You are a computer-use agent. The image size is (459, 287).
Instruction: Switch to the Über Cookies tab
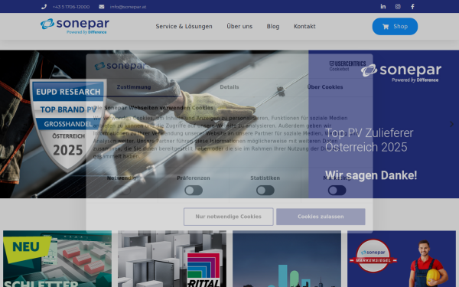coord(325,87)
